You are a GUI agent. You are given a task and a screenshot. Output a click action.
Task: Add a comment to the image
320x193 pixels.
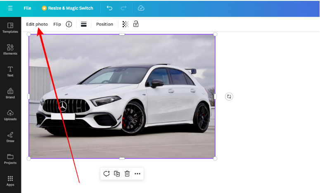click(107, 174)
